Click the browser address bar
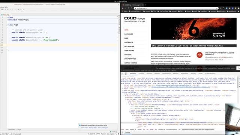This screenshot has height=135, width=240. tap(176, 8)
